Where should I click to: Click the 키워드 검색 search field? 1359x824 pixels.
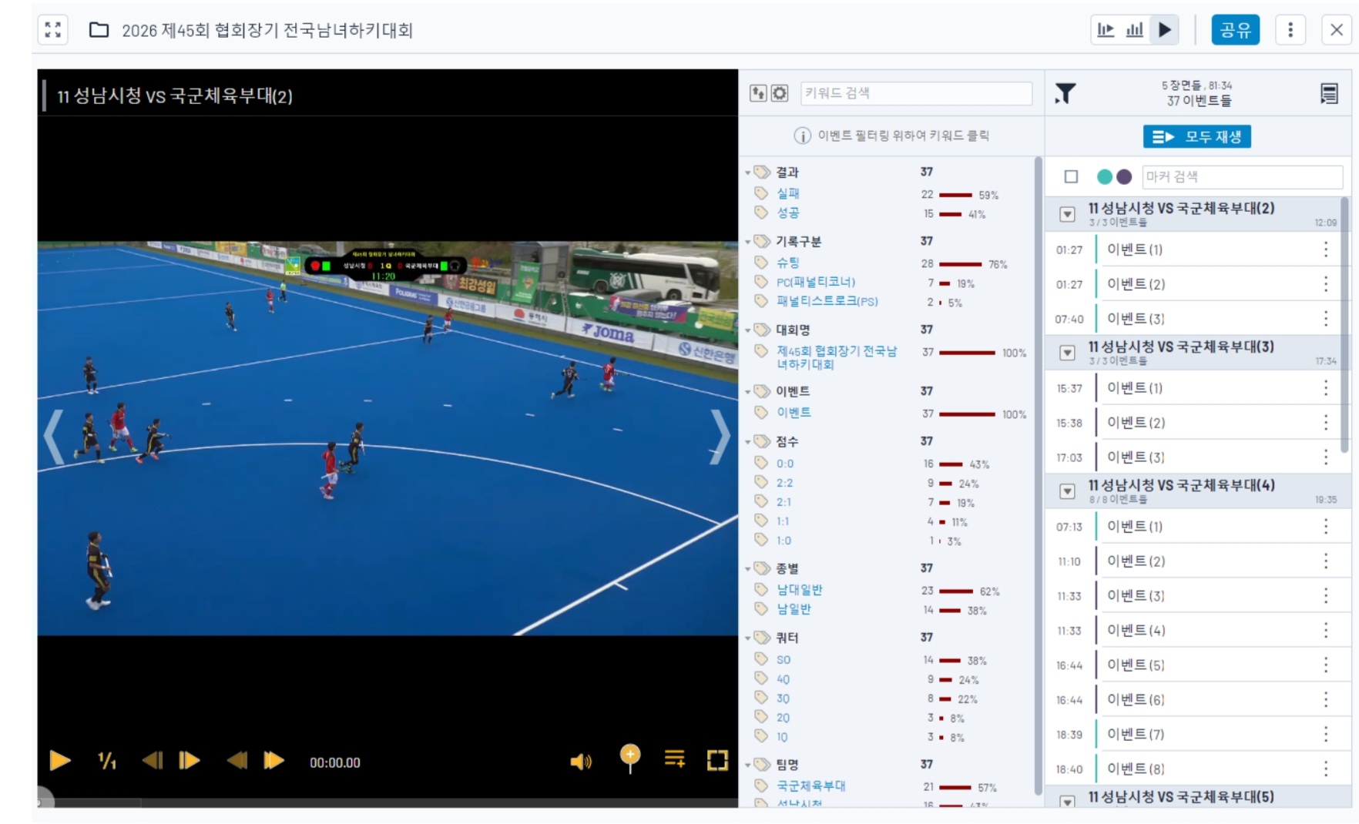click(915, 93)
